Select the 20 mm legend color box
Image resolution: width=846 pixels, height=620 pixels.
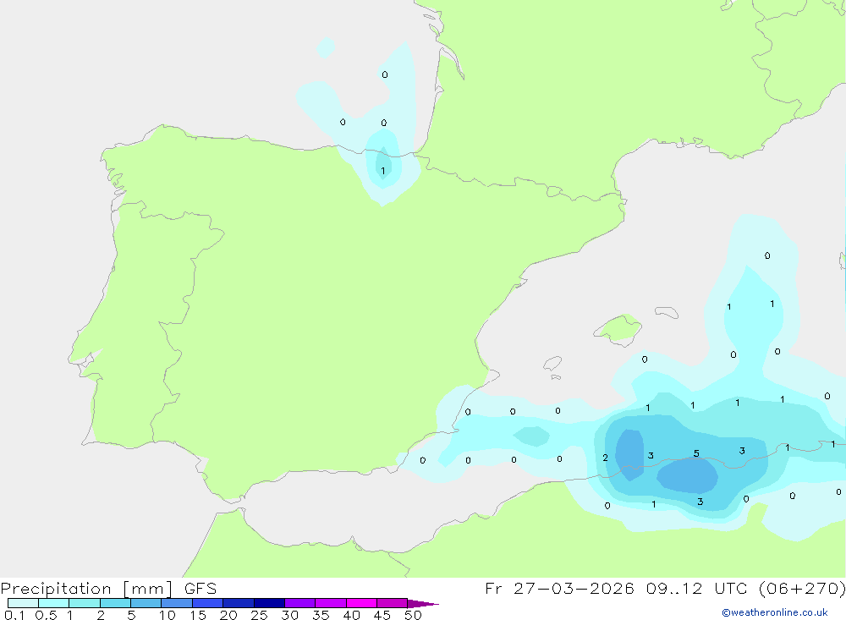tap(239, 603)
